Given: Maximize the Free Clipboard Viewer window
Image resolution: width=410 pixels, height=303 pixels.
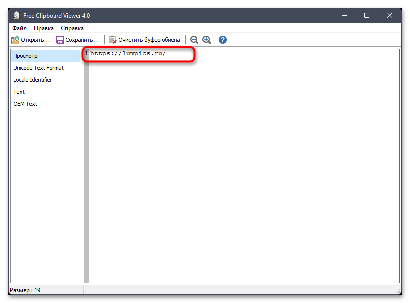Looking at the screenshot, I should coord(367,15).
